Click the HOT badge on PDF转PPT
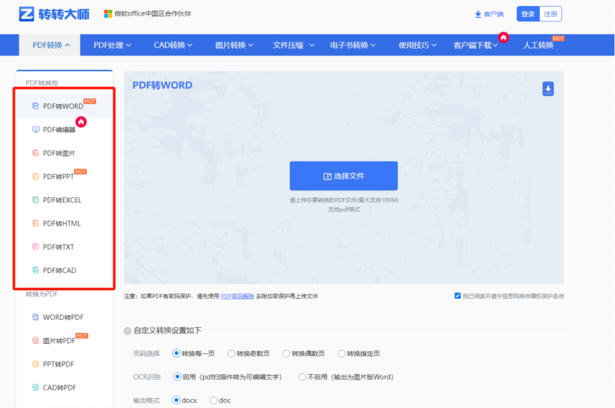Screen dimensions: 615x408 point(81,171)
